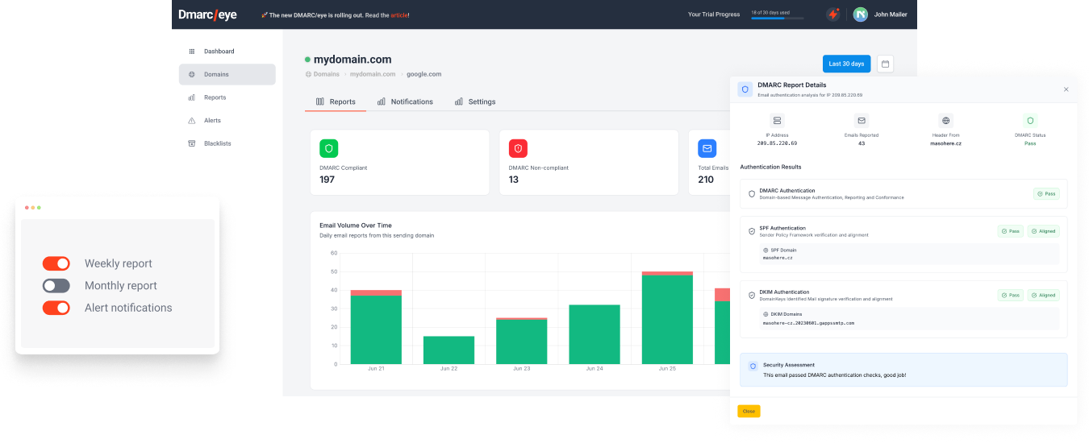Viewport: 1089px width, 443px height.
Task: Open the Last 30 days range selector
Action: (846, 64)
